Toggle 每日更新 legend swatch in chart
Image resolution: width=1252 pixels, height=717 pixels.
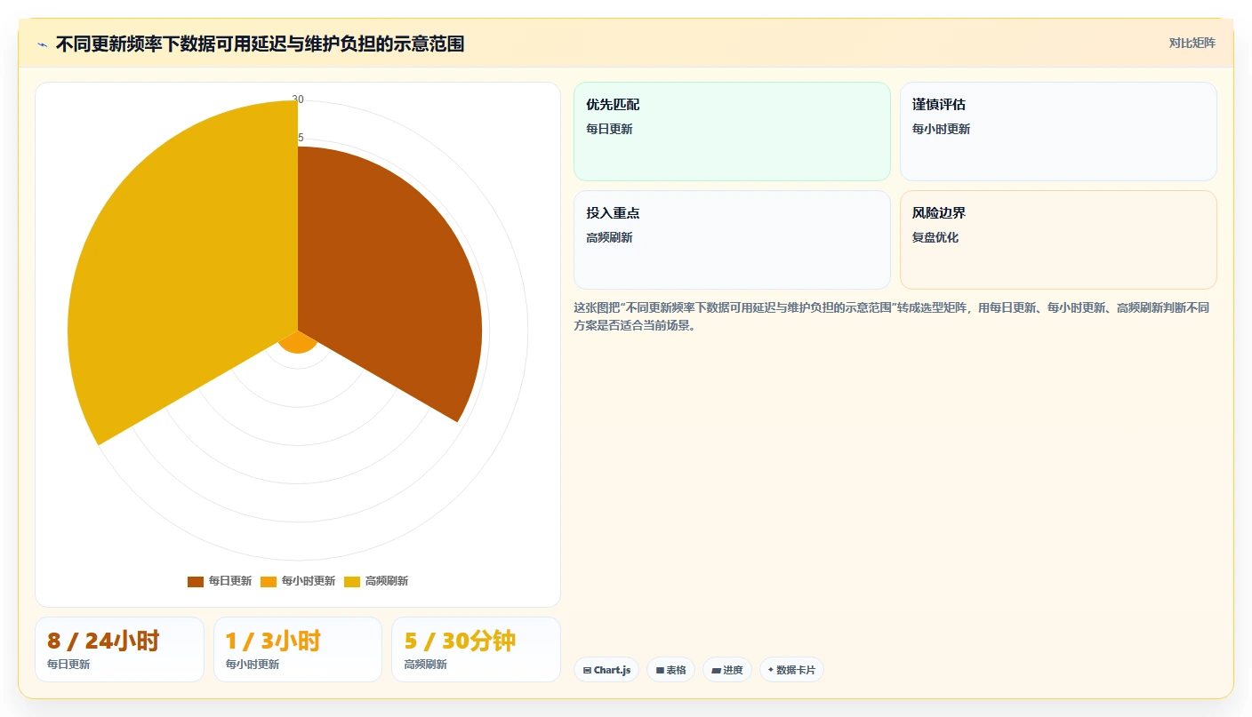click(x=196, y=581)
